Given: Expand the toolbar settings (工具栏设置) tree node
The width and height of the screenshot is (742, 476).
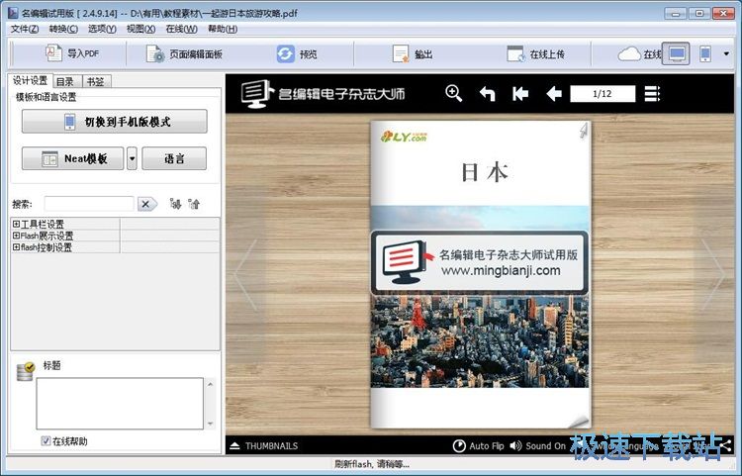Looking at the screenshot, I should pyautogui.click(x=16, y=225).
